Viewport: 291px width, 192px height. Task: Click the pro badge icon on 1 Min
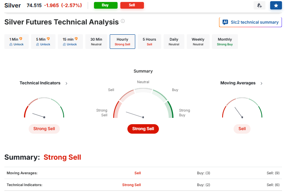pos(21,39)
